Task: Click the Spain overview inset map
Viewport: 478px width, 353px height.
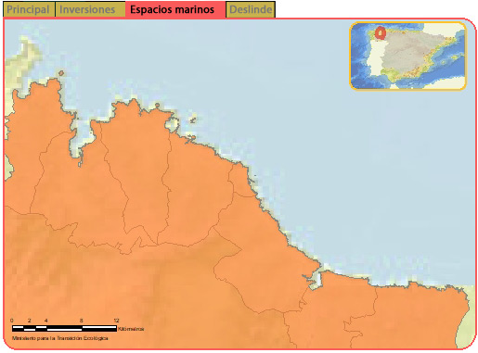Action: [407, 56]
